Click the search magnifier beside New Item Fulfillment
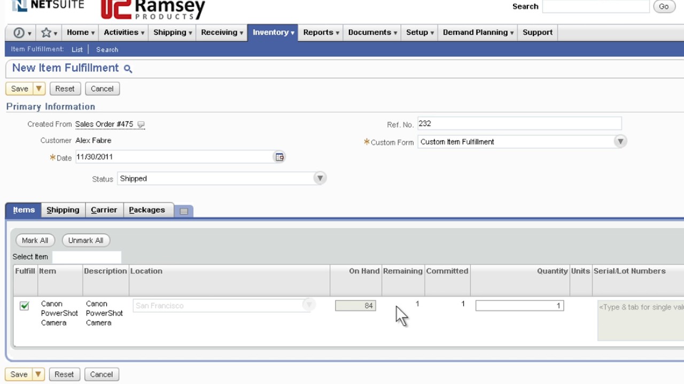 128,68
